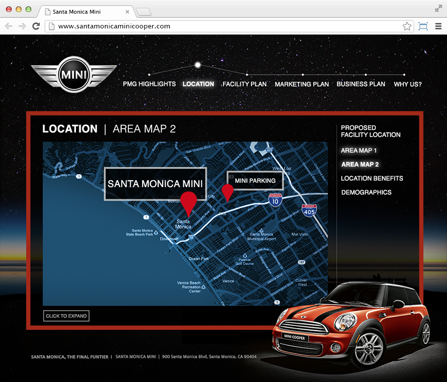Open the Marketing Plan section
Viewport: 447px width, 382px height.
(x=302, y=84)
